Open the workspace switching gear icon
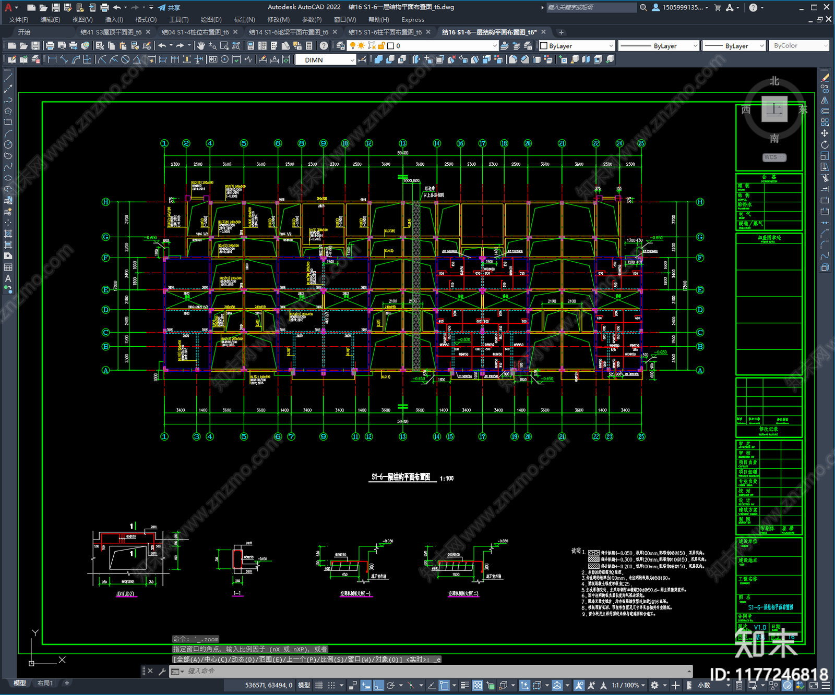 (654, 685)
